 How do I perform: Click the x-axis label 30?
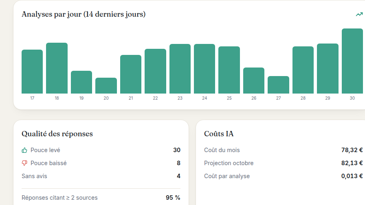352,98
